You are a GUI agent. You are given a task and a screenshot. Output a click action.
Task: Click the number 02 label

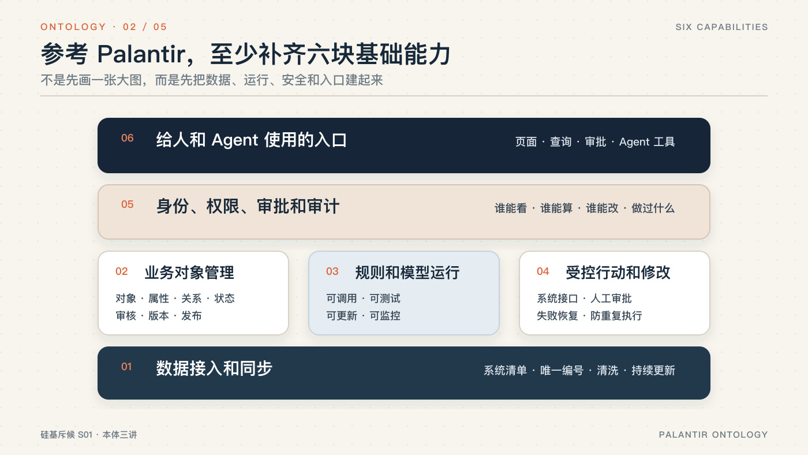point(122,271)
